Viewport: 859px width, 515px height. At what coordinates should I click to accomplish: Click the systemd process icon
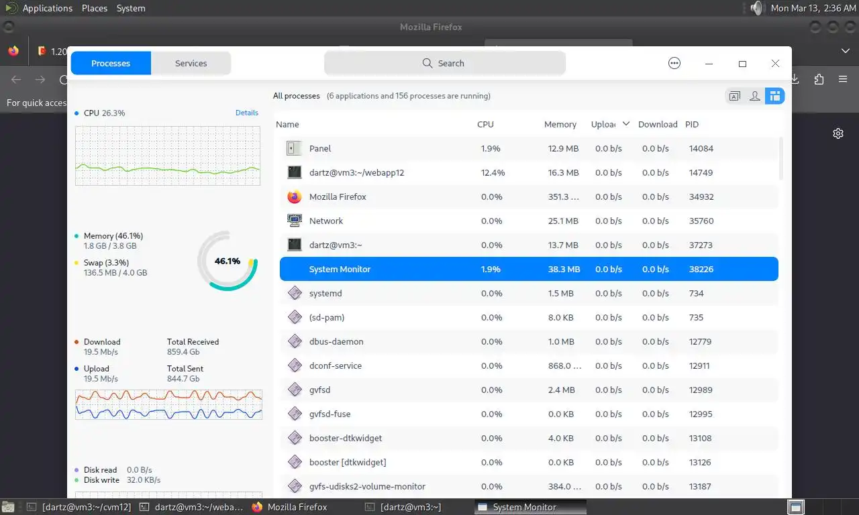coord(294,293)
